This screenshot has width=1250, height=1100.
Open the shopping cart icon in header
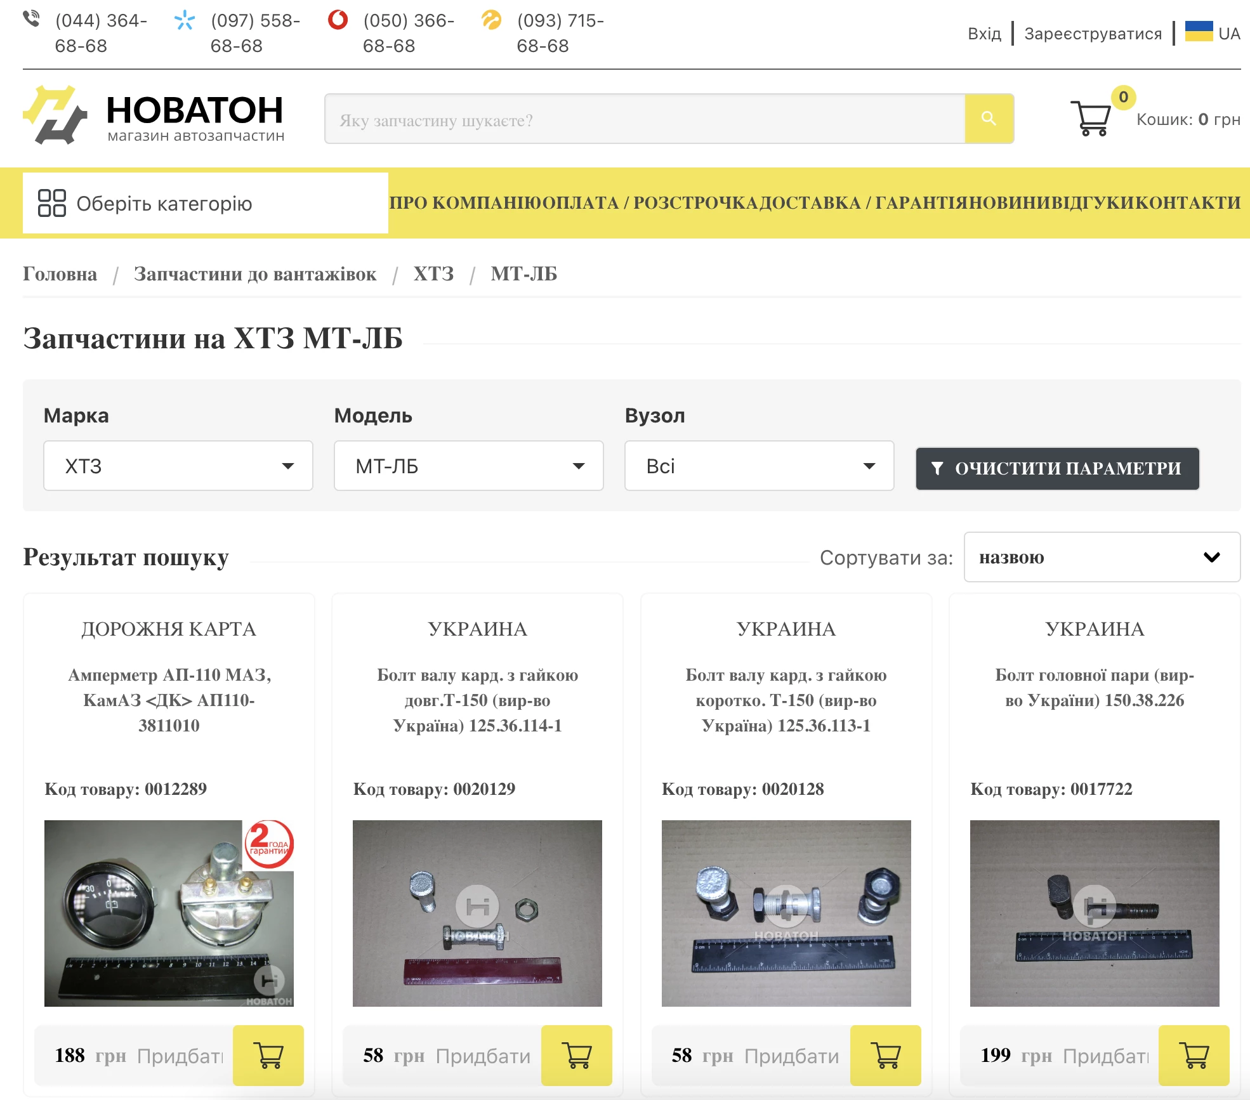pyautogui.click(x=1091, y=118)
